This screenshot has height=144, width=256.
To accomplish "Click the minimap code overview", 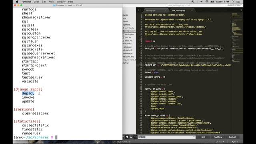I will (x=237, y=38).
